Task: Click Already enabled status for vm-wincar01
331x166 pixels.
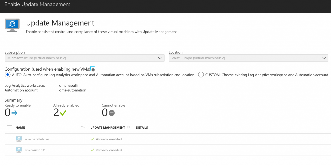Action: point(109,150)
